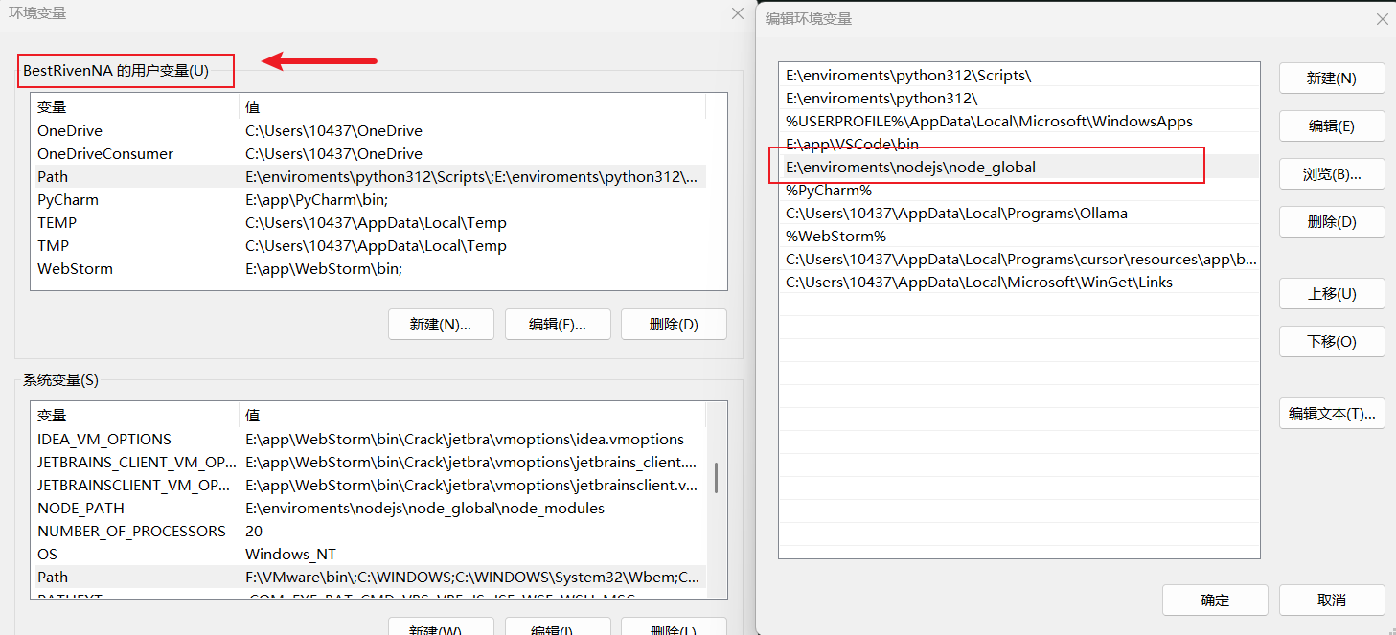Screen dimensions: 1396x635
Task: Select the WebStorm user variable row
Action: 75,269
